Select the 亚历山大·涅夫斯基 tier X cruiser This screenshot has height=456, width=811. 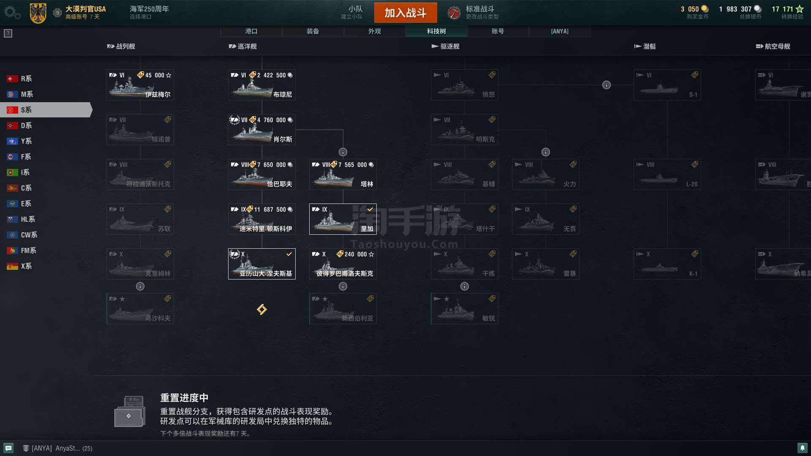tap(262, 264)
